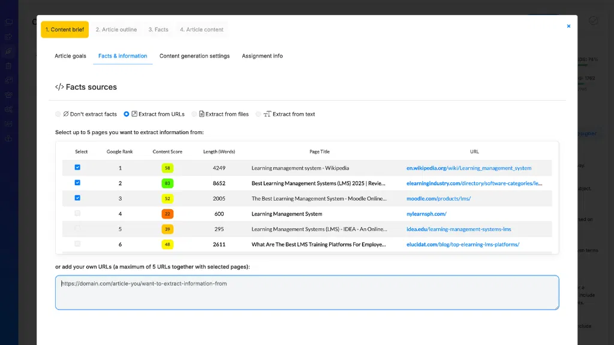Open the clipboard checklist sidebar icon

pos(8,66)
